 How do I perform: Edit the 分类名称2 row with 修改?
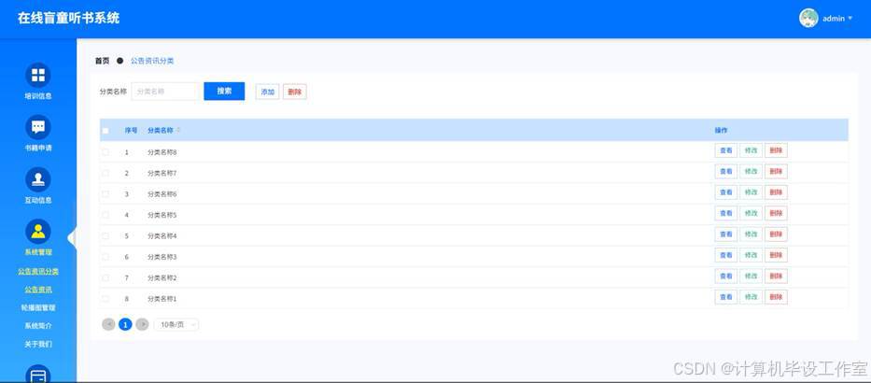tap(751, 277)
